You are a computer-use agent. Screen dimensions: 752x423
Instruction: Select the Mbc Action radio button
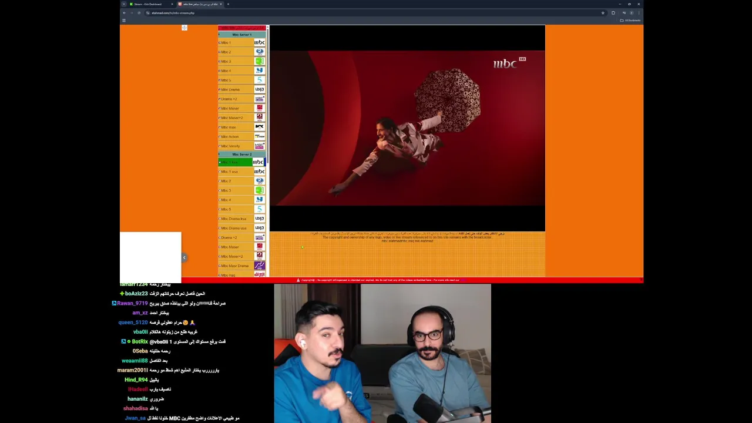coord(220,136)
